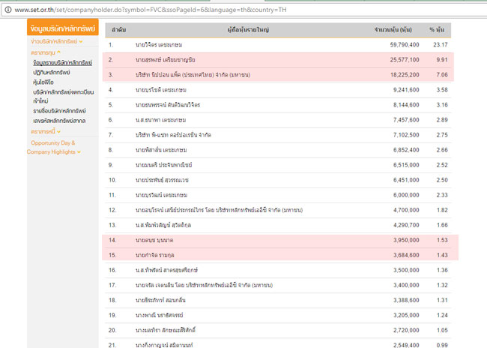The image size is (487, 348).
Task: Expand the ตราสารหนี้ sidebar section
Action: pos(46,131)
